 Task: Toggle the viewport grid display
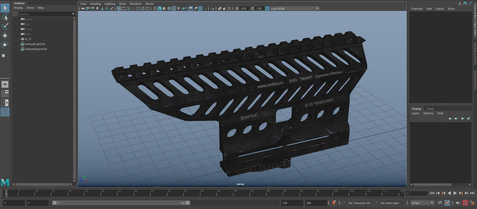click(x=119, y=9)
